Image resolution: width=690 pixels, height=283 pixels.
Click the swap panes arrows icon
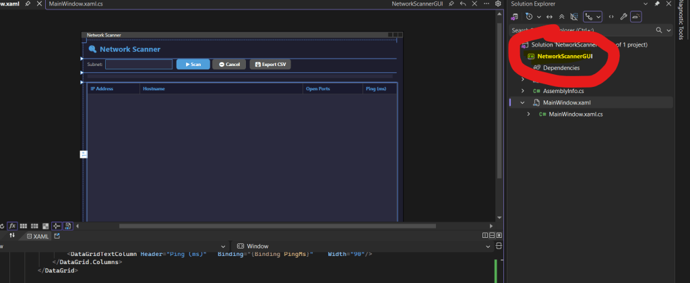tap(12, 236)
